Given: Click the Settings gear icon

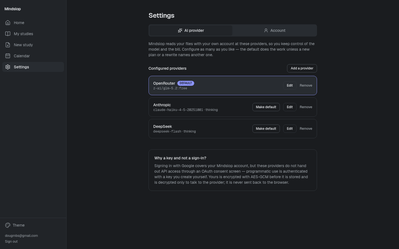Looking at the screenshot, I should [8, 67].
